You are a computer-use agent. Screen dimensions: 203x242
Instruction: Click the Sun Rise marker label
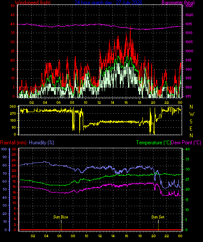[x=61, y=217]
